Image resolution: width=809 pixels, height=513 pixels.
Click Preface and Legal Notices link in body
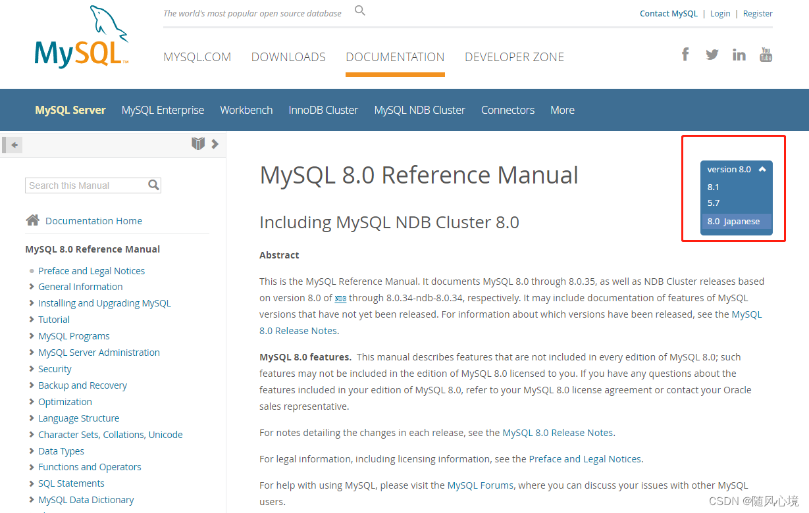tap(585, 458)
